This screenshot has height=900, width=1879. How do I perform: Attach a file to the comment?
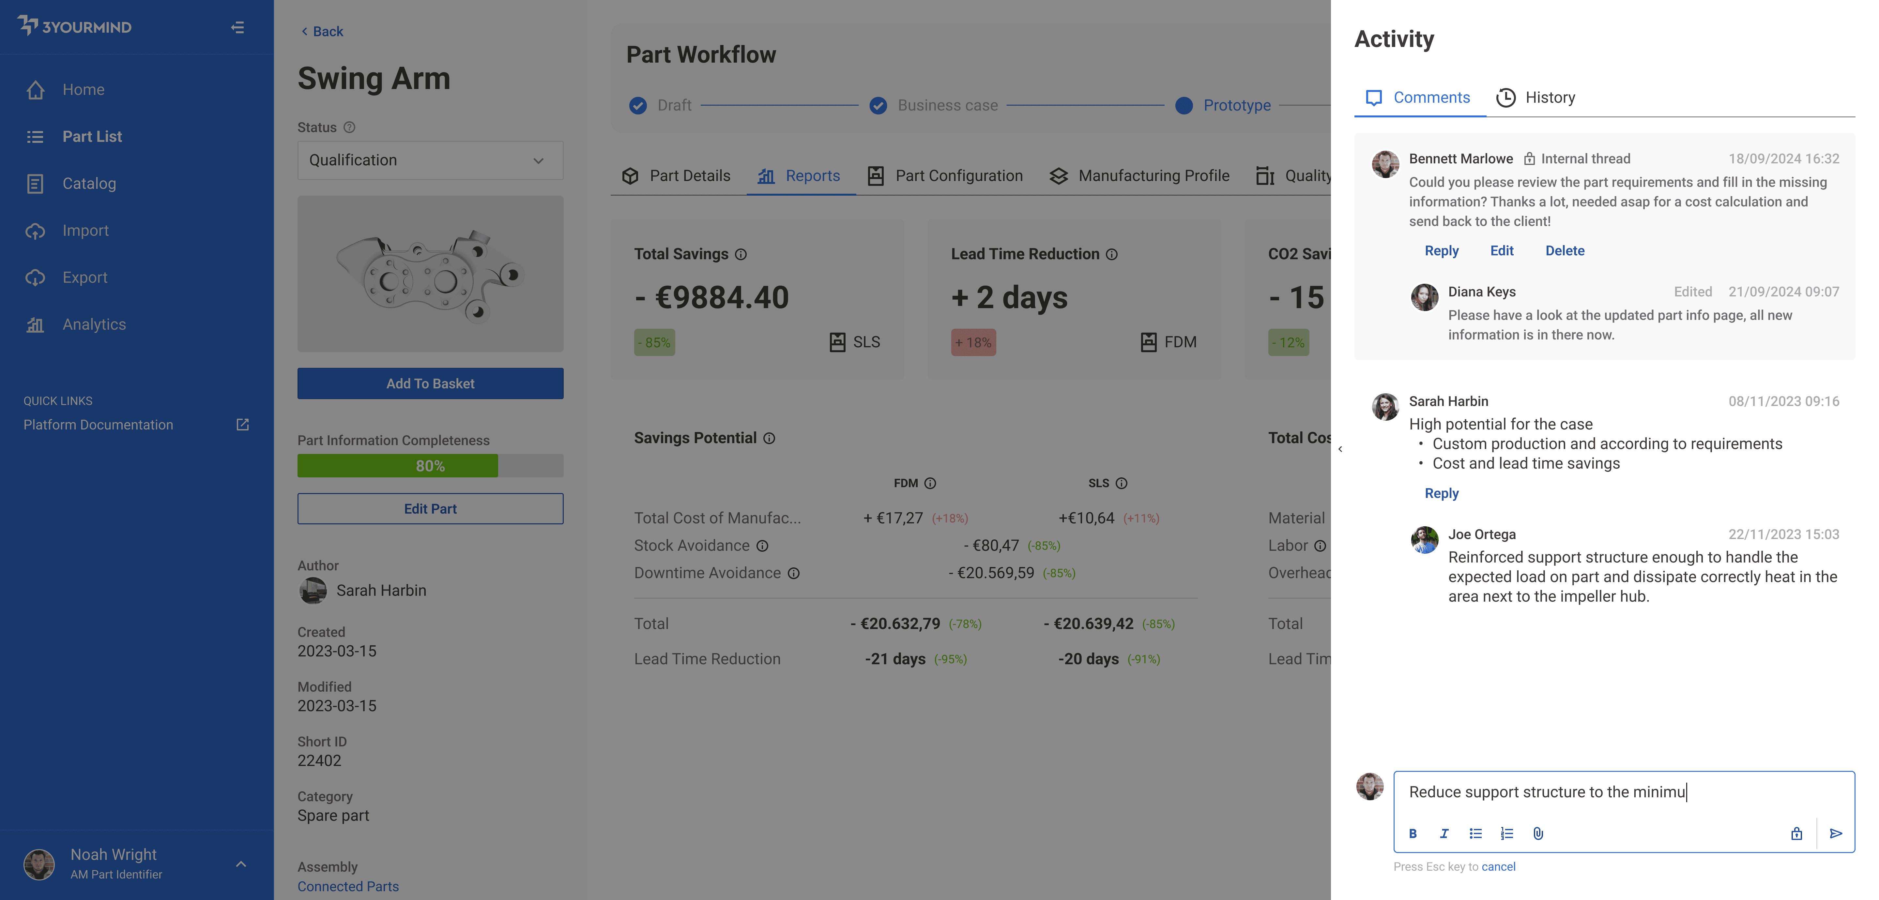tap(1538, 833)
